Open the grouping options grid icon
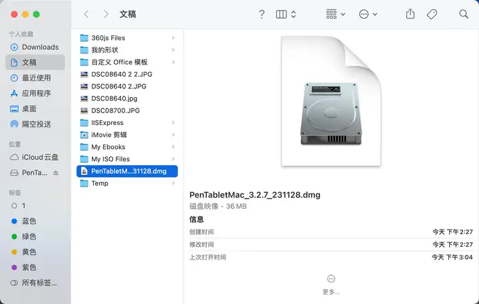Screen dimensions: 479x304 [x=331, y=14]
